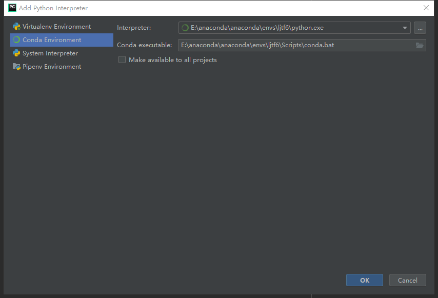Screen dimensions: 438x298
Task: Dismiss the dialog using Cancel
Action: pyautogui.click(x=407, y=280)
